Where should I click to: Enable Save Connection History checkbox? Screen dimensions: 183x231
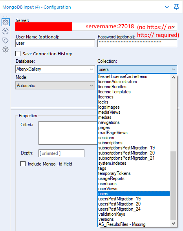point(18,54)
